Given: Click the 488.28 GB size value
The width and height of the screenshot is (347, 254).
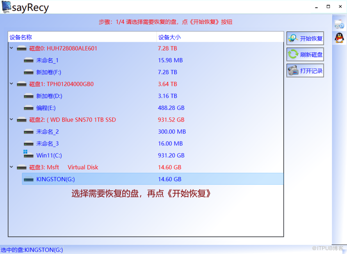Looking at the screenshot, I should (171, 108).
